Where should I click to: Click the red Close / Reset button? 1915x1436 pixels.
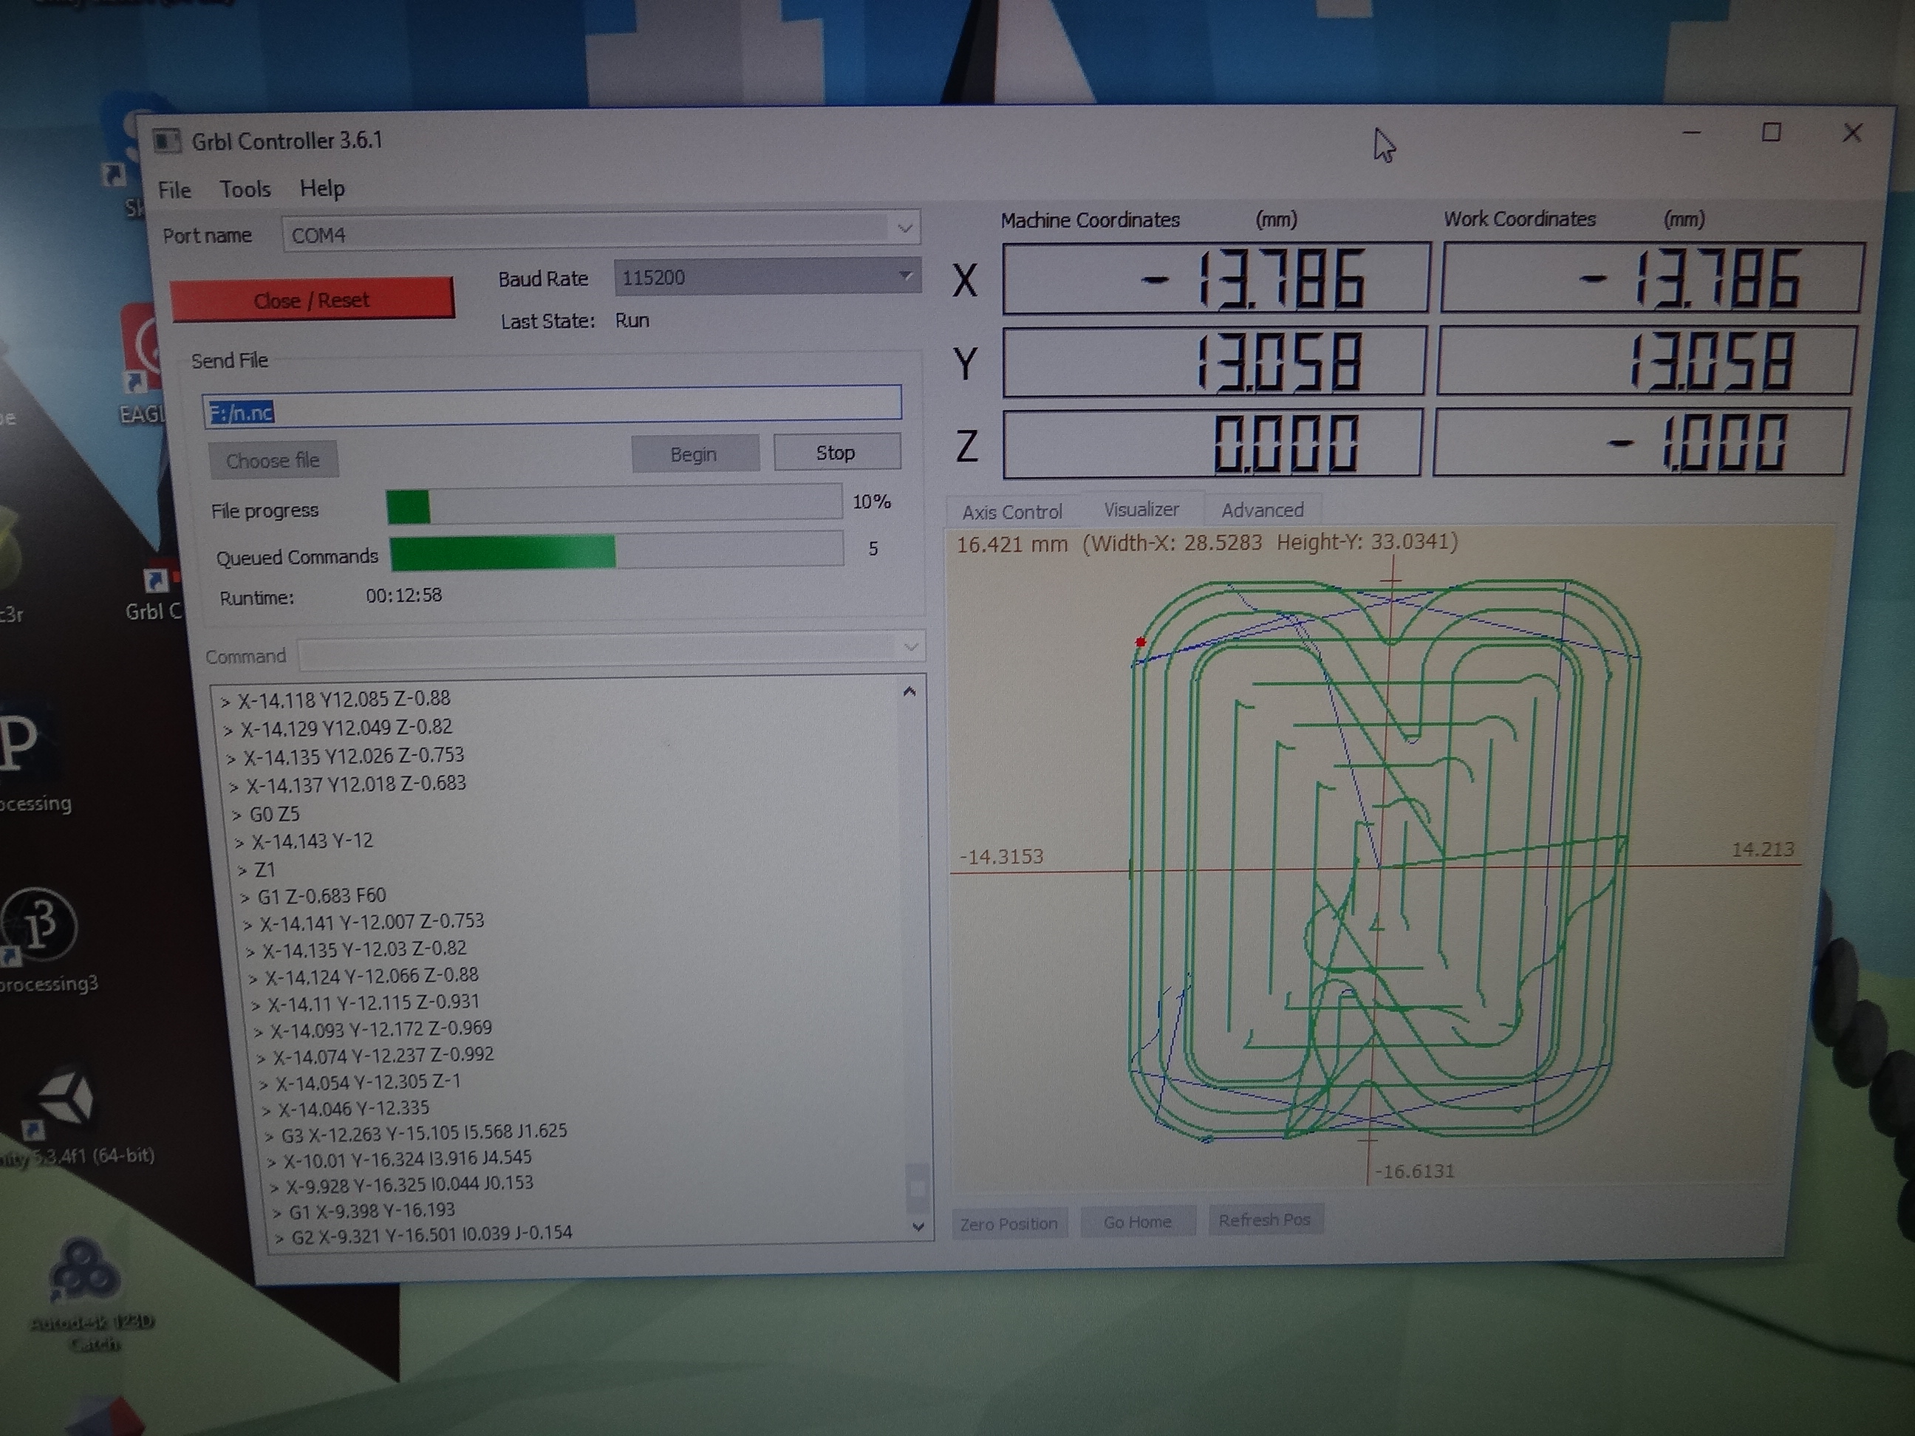point(313,301)
